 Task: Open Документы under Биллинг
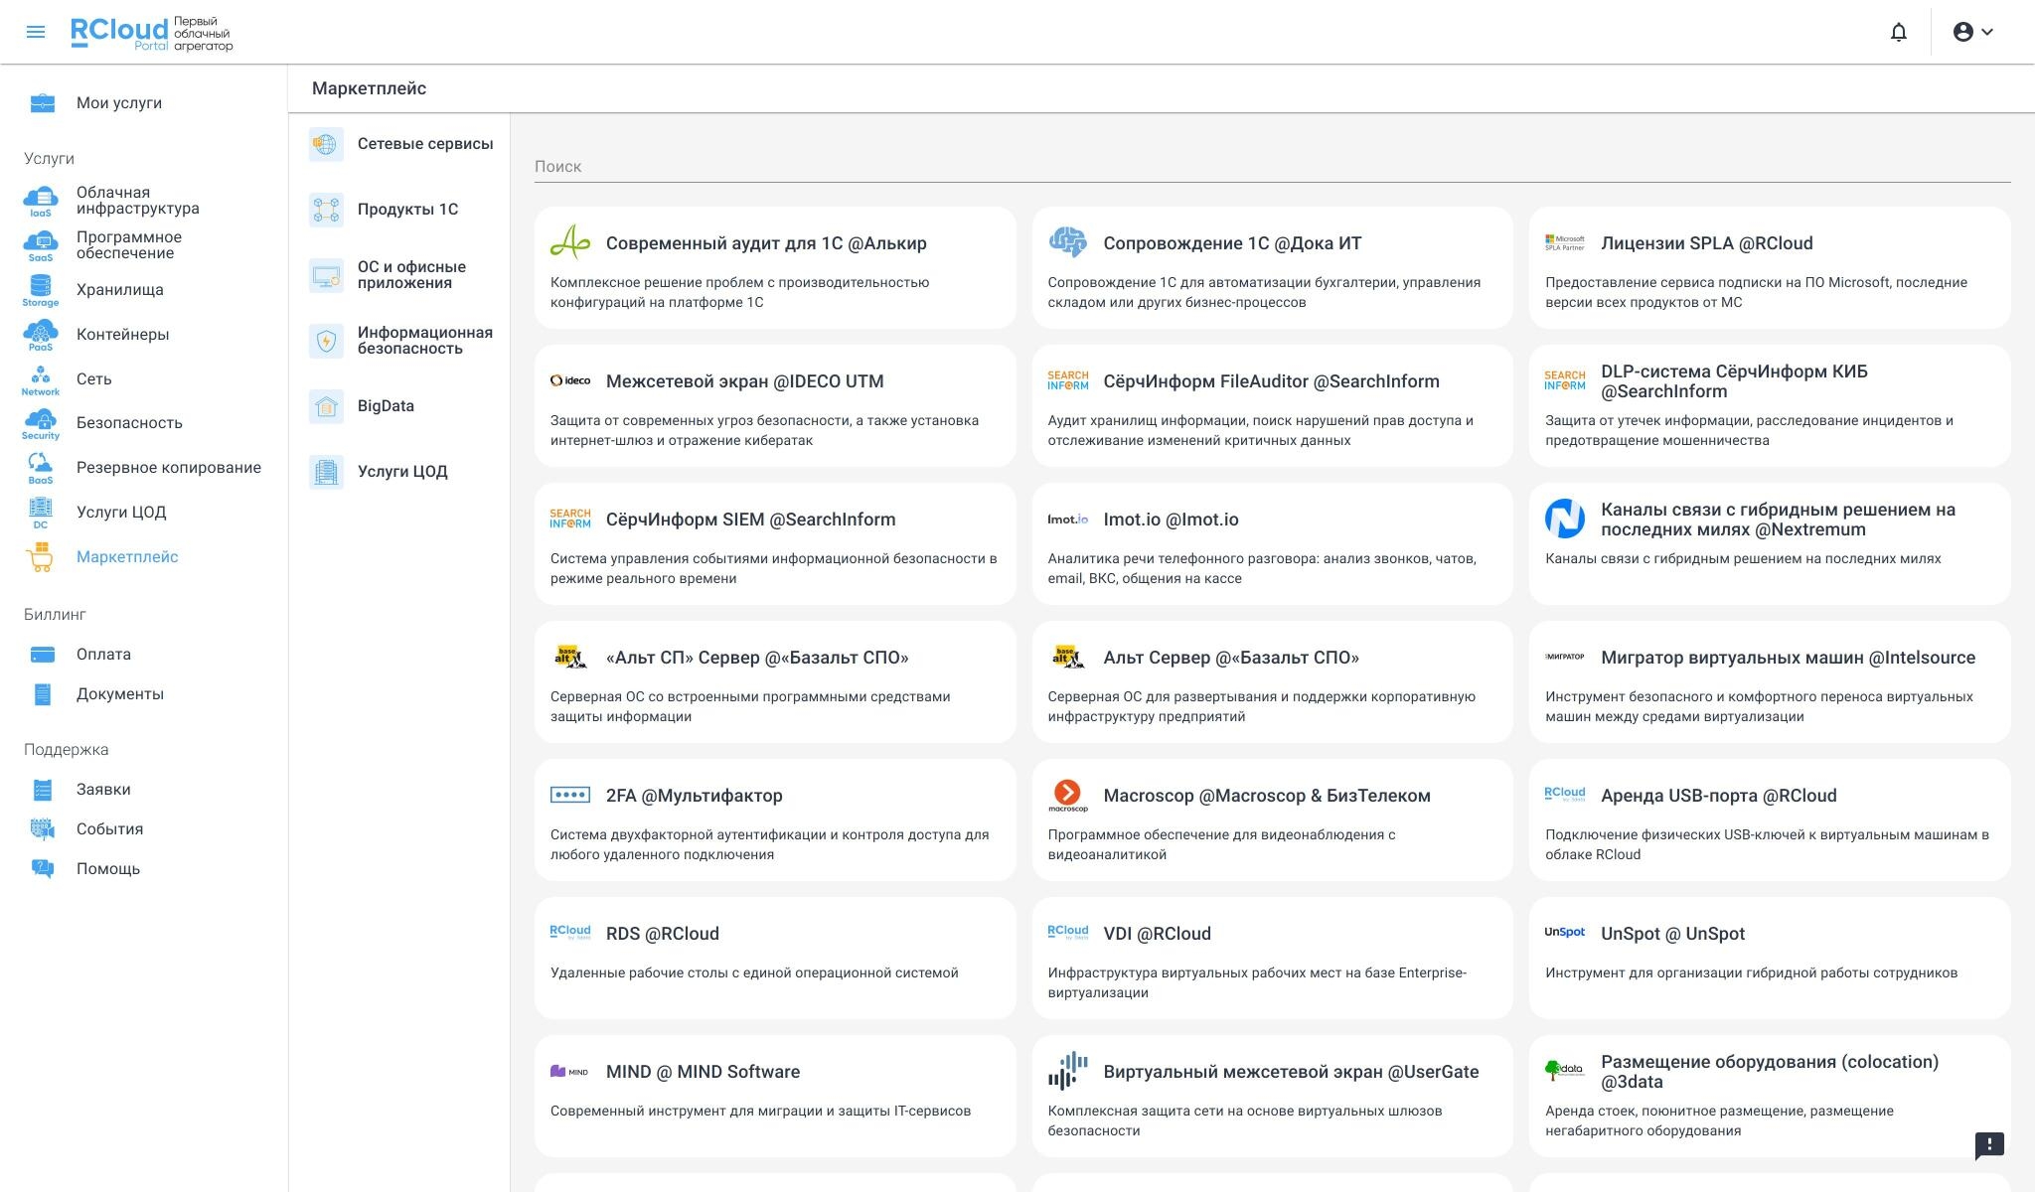[x=120, y=694]
